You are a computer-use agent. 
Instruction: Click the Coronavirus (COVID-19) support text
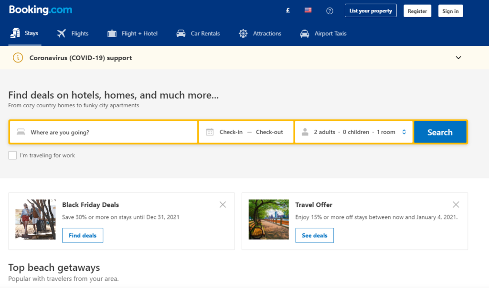80,58
